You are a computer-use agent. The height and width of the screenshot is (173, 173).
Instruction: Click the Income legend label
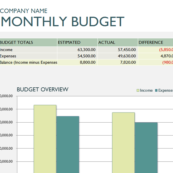coord(146,91)
